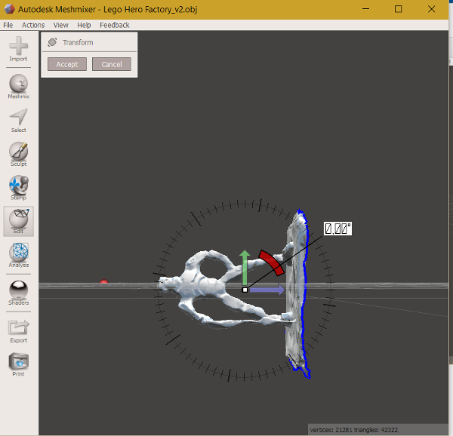Click the Transform panel header icon
This screenshot has height=436, width=453.
pyautogui.click(x=52, y=42)
